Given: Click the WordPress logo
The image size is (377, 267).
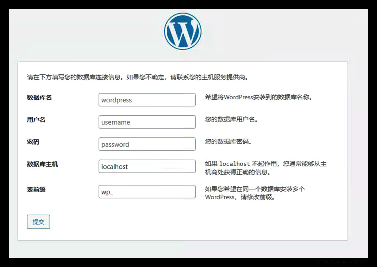Looking at the screenshot, I should 183,31.
